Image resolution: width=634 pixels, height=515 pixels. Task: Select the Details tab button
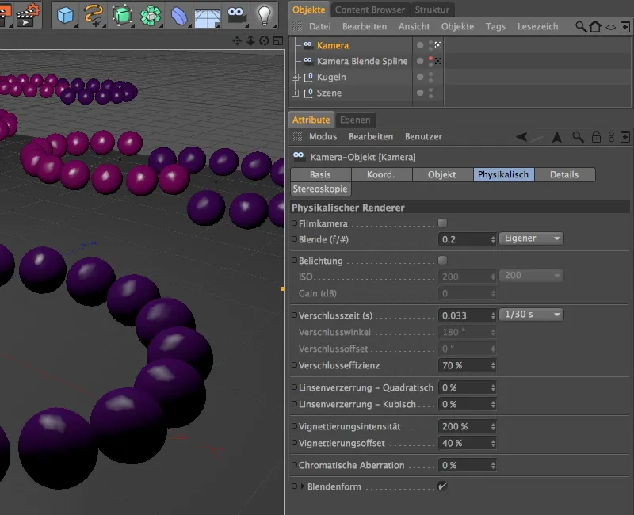click(x=564, y=174)
